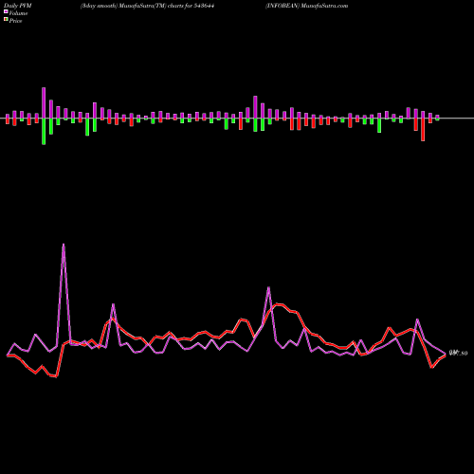Click the 'Daily PVM' chart title
The height and width of the screenshot is (474, 474).
coord(18,6)
